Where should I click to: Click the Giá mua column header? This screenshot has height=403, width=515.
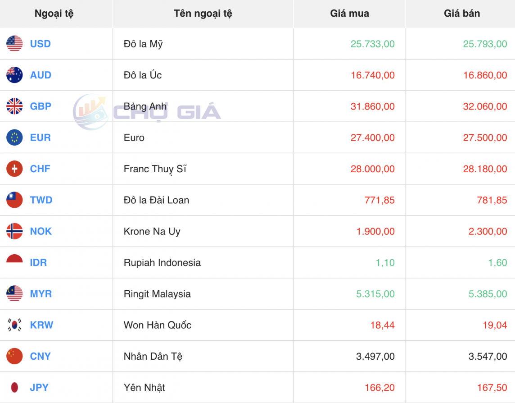[x=349, y=13]
